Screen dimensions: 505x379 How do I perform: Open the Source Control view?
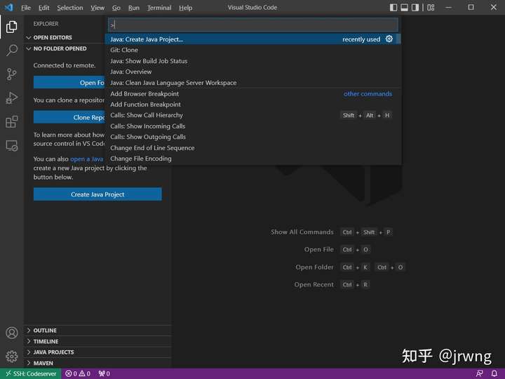[x=12, y=74]
